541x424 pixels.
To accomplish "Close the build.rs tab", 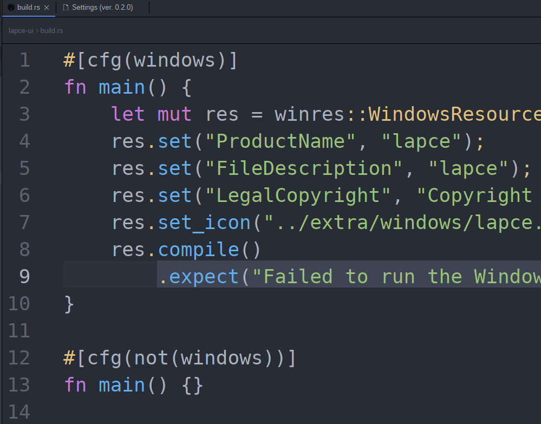I will pyautogui.click(x=46, y=8).
